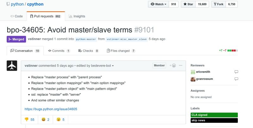Click the diffstat color bar
The height and width of the screenshot is (128, 253).
point(233,51)
